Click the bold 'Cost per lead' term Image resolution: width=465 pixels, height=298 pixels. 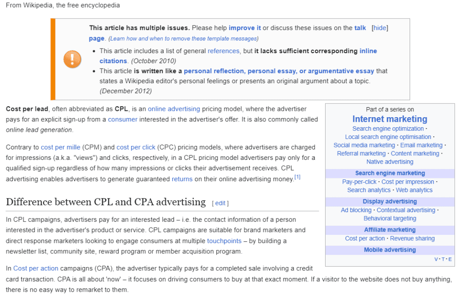click(x=27, y=109)
